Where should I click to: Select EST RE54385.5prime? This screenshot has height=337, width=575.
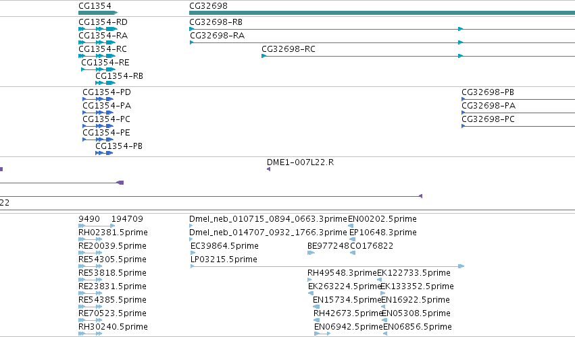pyautogui.click(x=112, y=300)
